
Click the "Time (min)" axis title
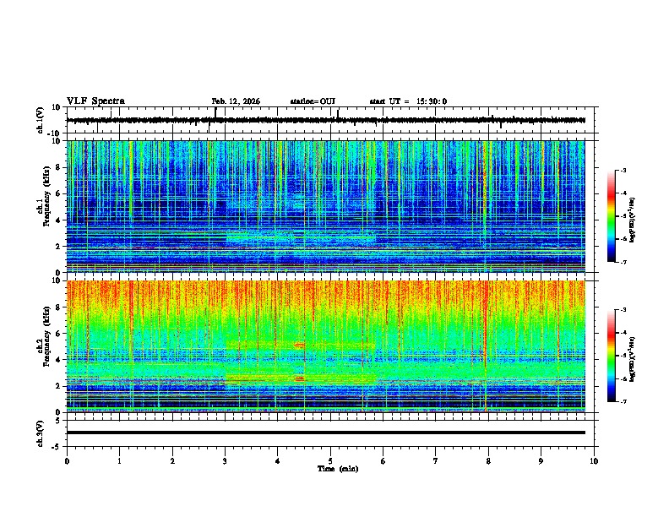coord(338,469)
